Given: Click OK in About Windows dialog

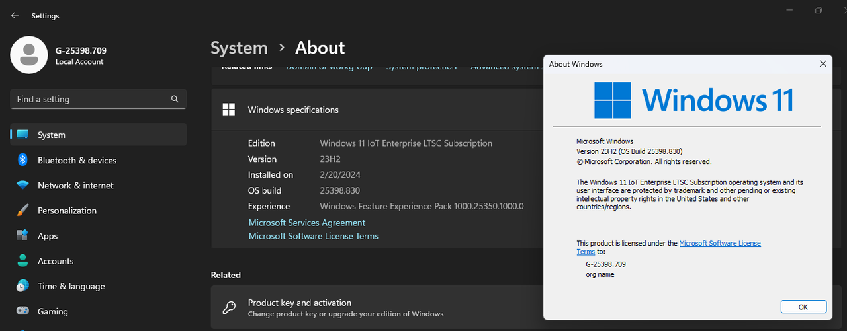Looking at the screenshot, I should coord(803,307).
